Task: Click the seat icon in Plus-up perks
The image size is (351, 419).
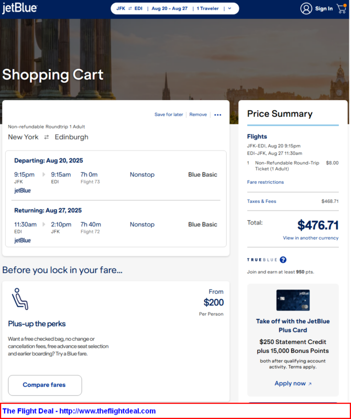Action: [20, 299]
